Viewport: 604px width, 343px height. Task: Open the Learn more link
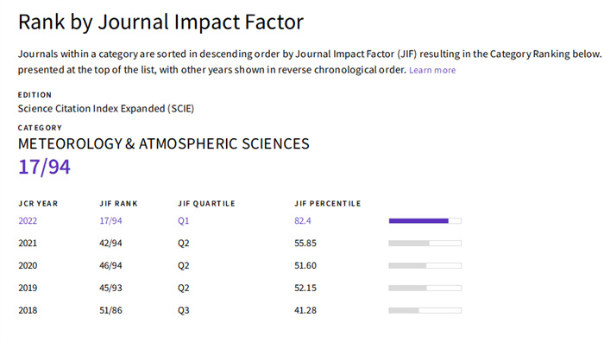(432, 70)
